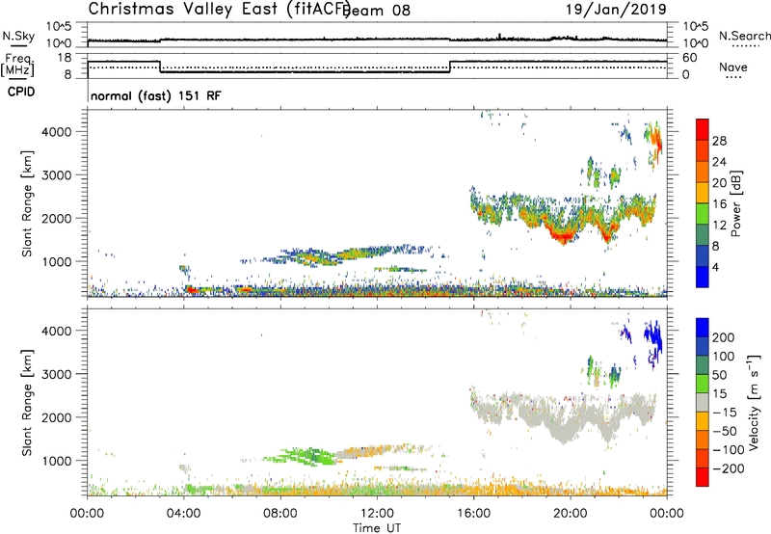Click the '4000' tick on the power panel

coord(57,132)
